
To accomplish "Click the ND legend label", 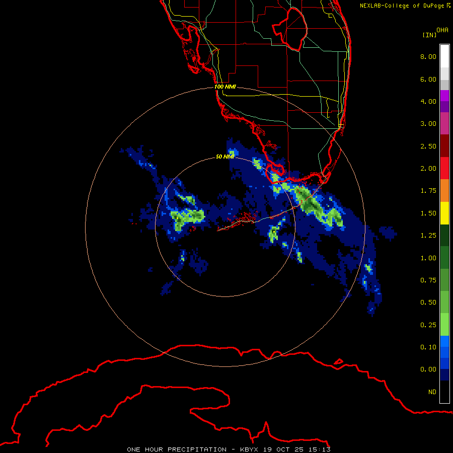I will [x=432, y=392].
